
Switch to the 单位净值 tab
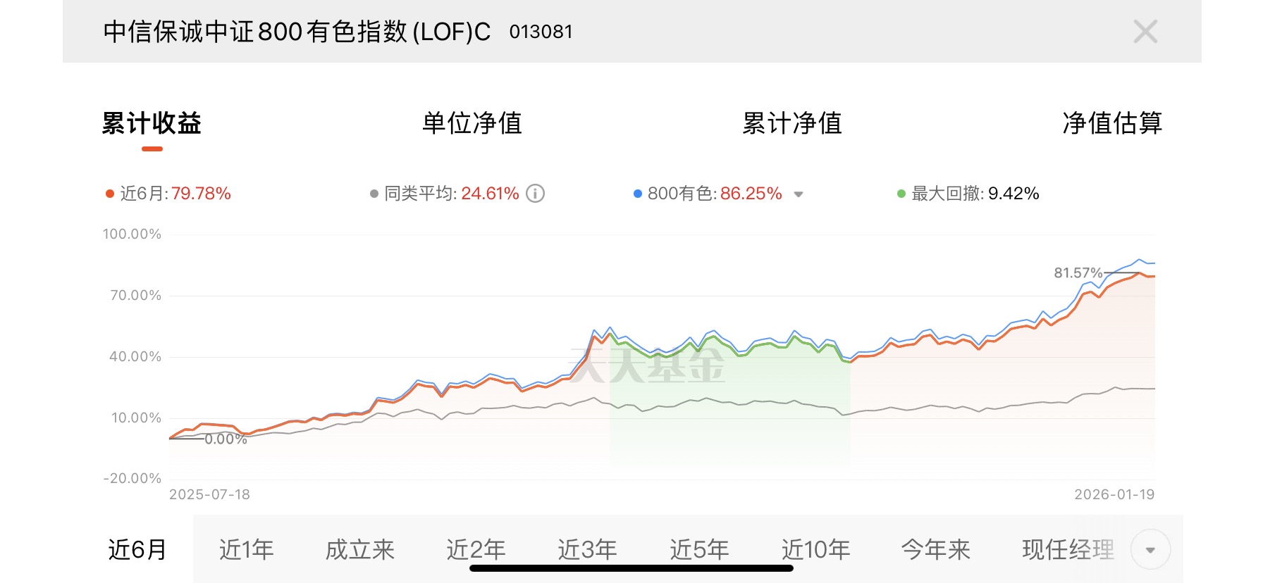click(x=472, y=123)
